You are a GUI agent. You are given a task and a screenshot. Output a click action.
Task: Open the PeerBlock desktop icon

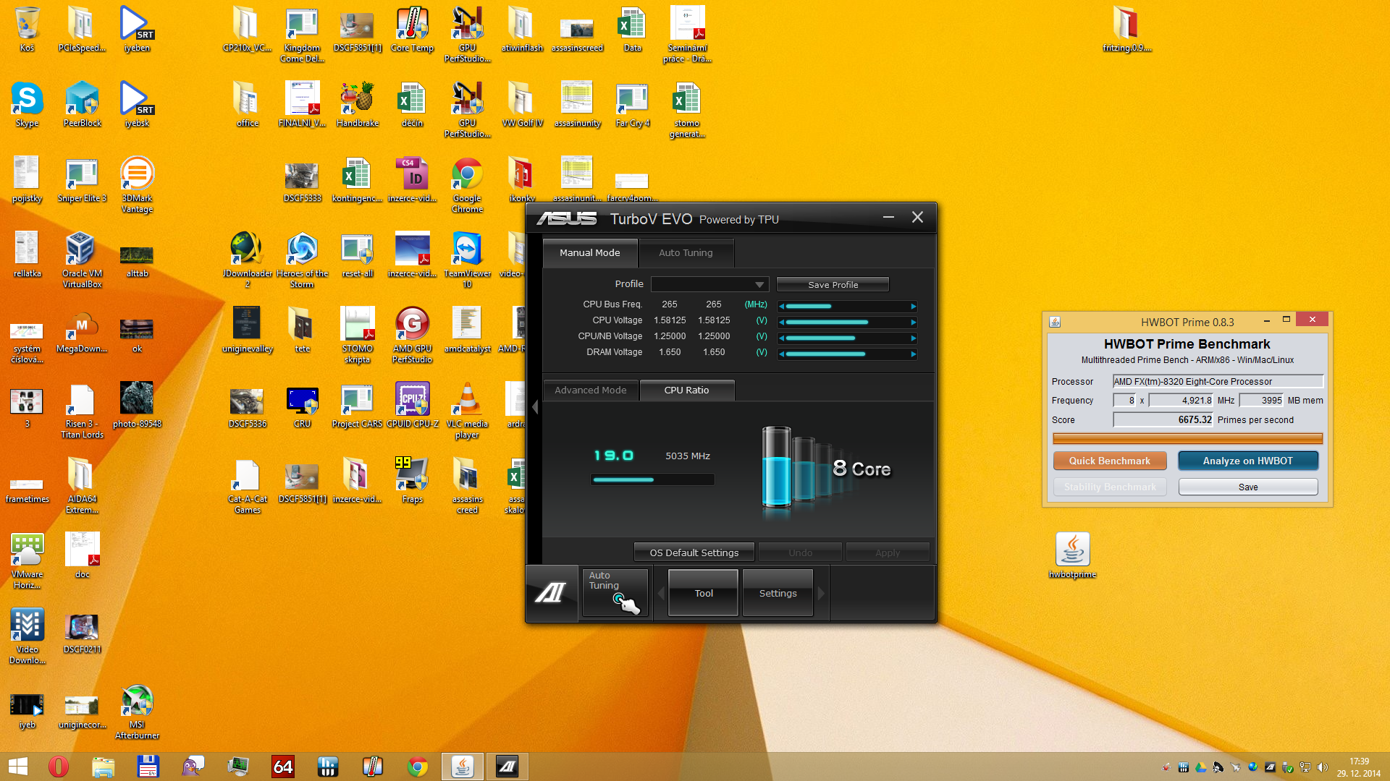82,105
